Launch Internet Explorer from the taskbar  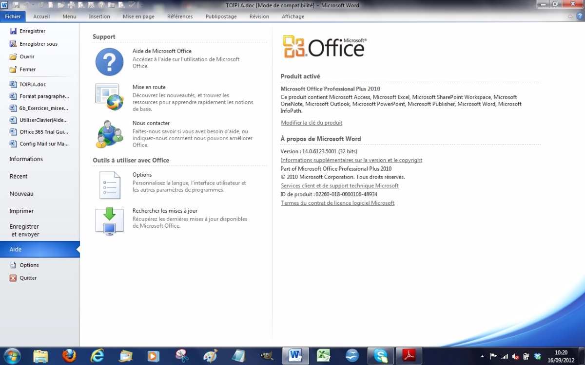[97, 356]
